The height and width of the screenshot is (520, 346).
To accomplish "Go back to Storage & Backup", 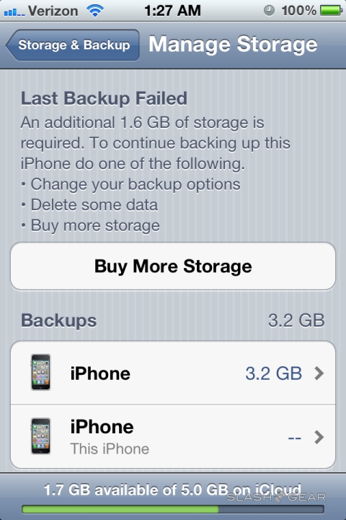I will [x=73, y=45].
